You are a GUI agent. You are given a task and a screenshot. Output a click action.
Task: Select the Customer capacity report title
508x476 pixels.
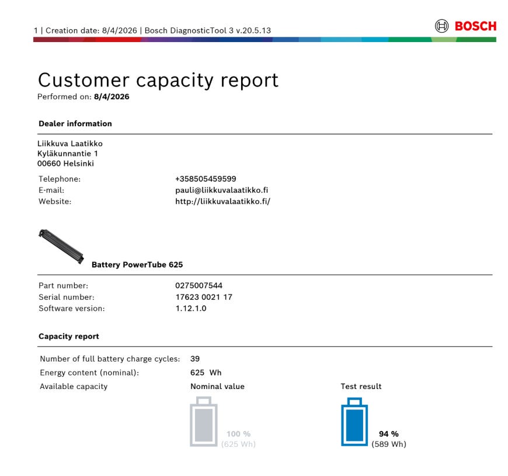pyautogui.click(x=158, y=80)
